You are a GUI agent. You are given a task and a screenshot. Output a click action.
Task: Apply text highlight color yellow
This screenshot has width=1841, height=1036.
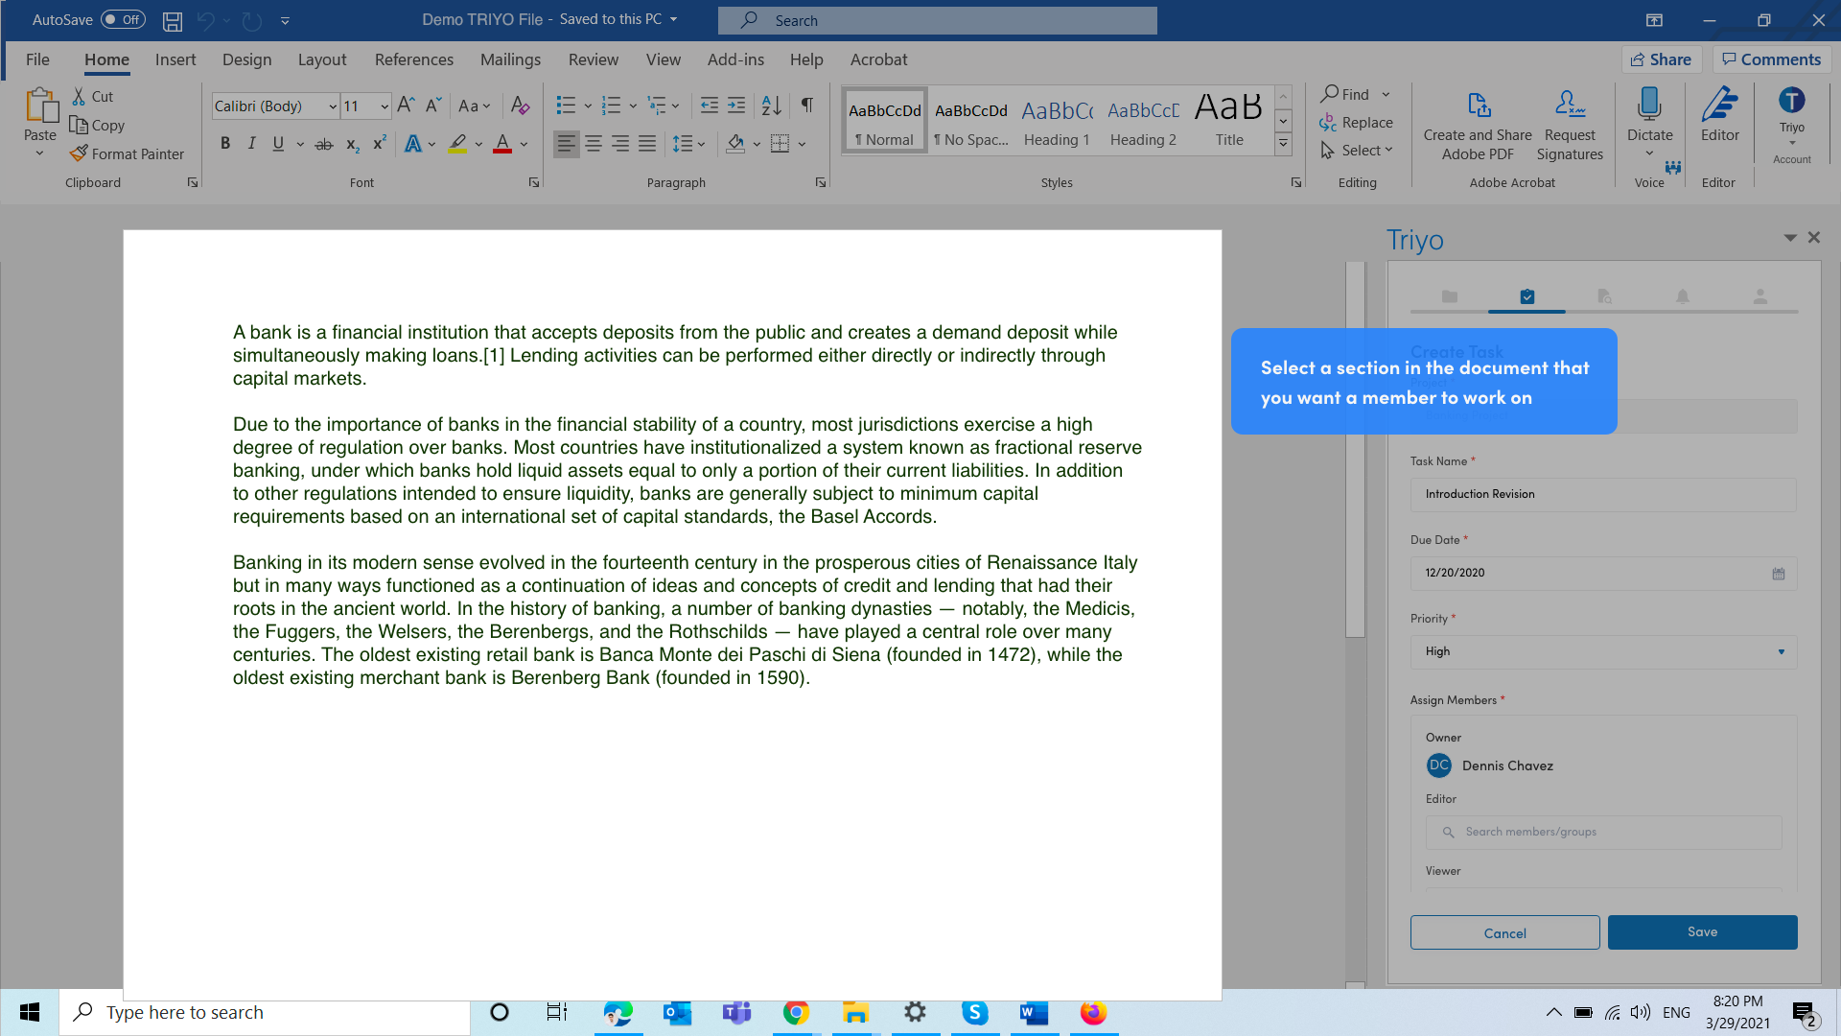click(457, 144)
